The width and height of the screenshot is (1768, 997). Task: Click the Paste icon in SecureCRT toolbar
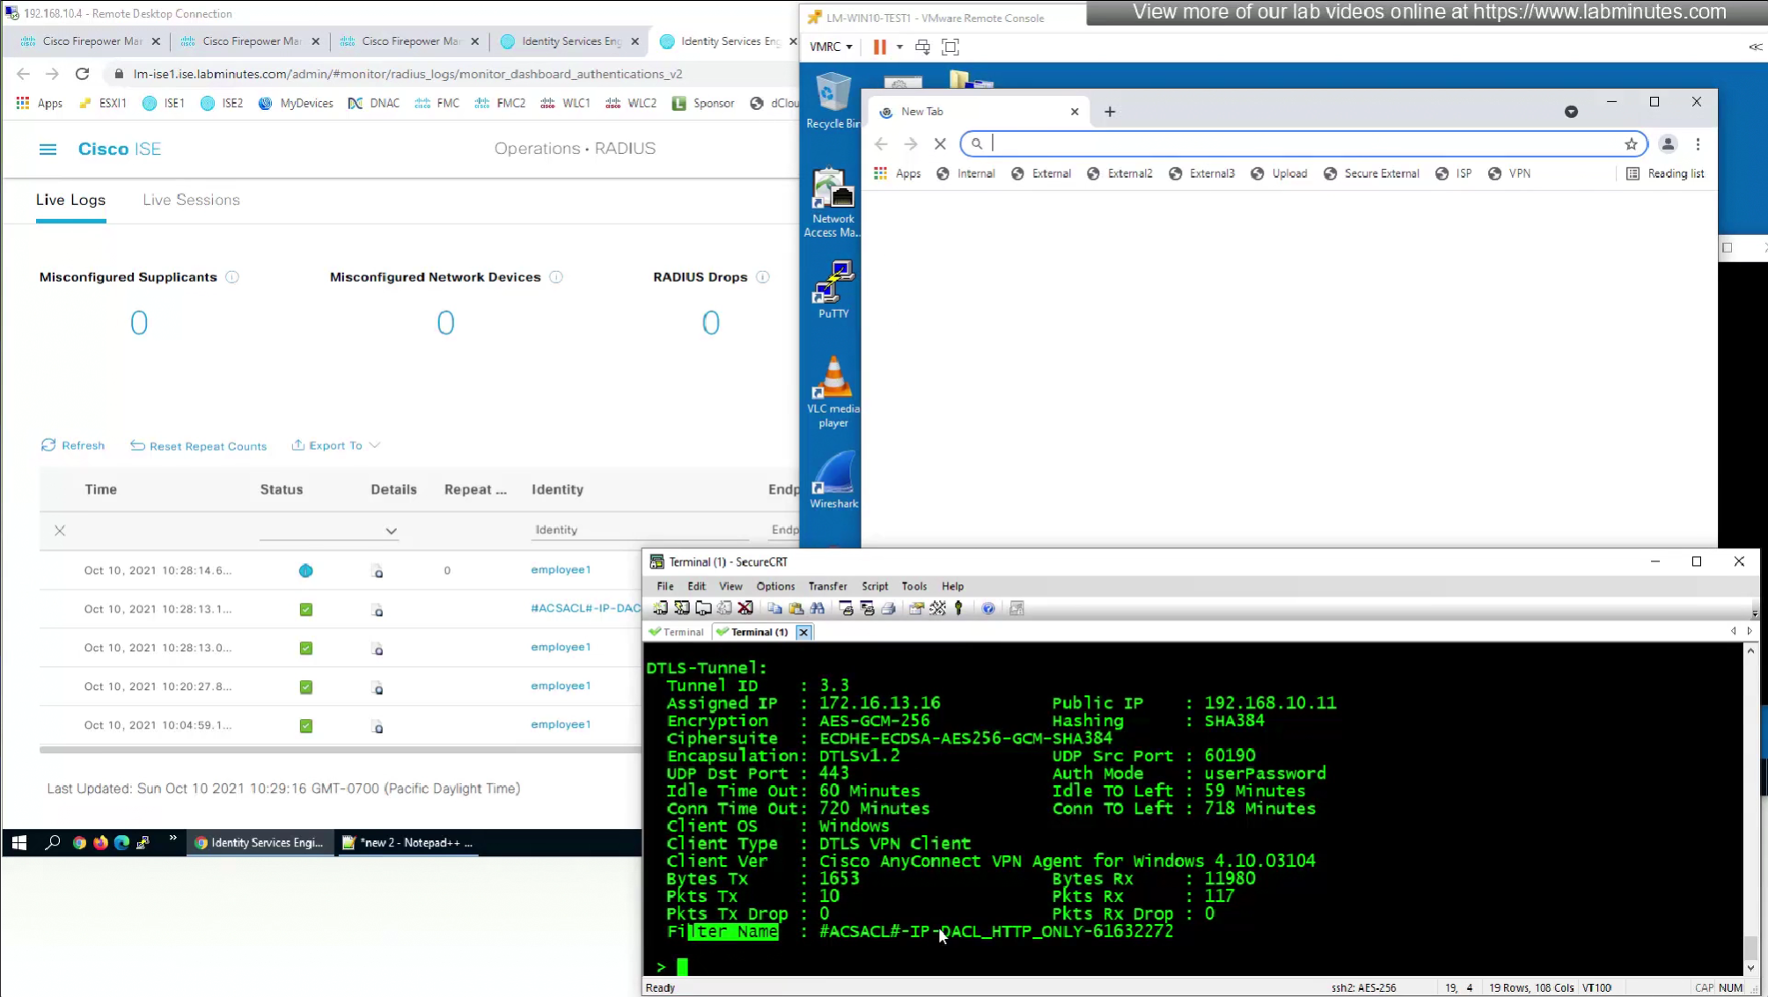[x=796, y=608]
